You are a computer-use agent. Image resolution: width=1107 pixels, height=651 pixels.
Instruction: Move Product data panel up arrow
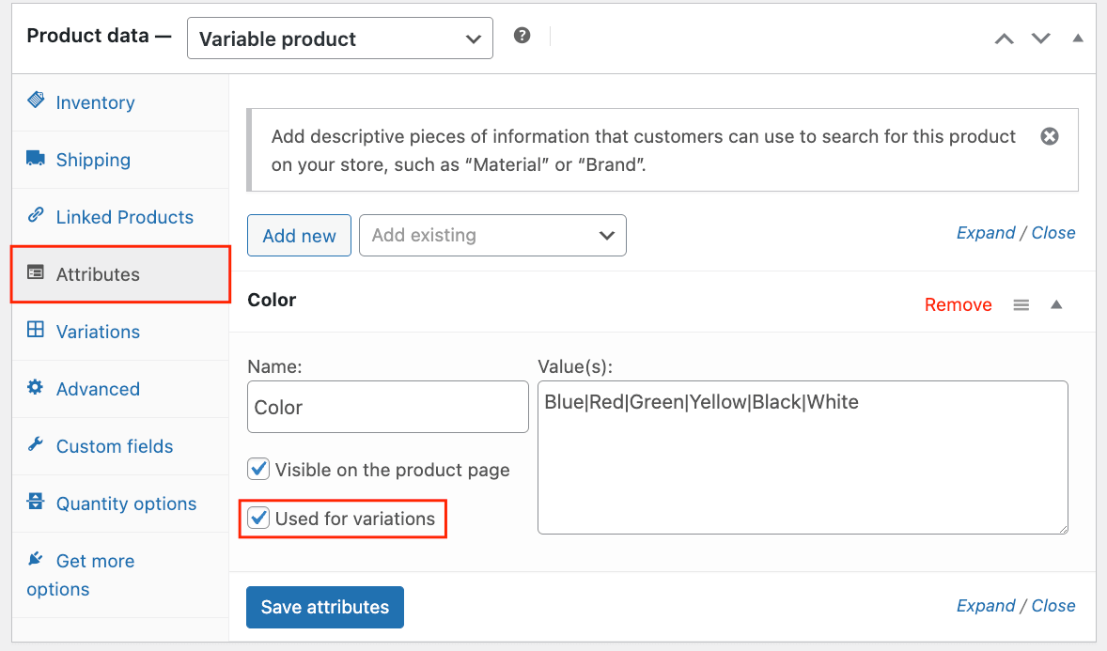pyautogui.click(x=1004, y=39)
